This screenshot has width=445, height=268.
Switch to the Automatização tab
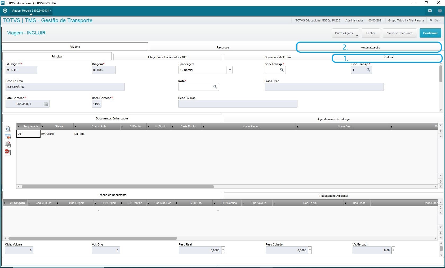click(370, 47)
